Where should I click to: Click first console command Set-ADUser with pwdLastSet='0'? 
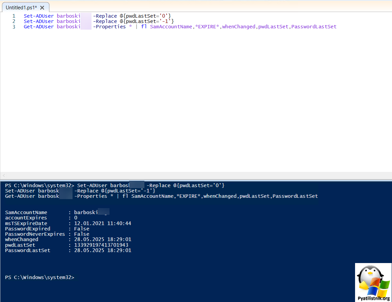click(151, 185)
